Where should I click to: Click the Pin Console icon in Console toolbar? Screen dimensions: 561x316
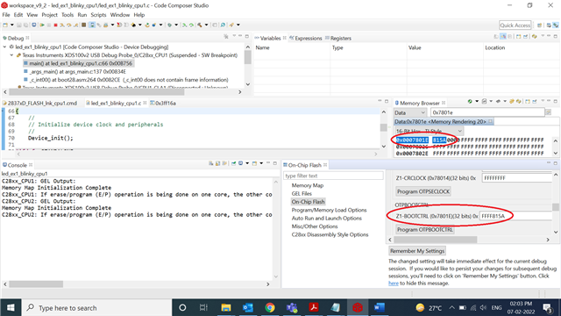(x=234, y=163)
